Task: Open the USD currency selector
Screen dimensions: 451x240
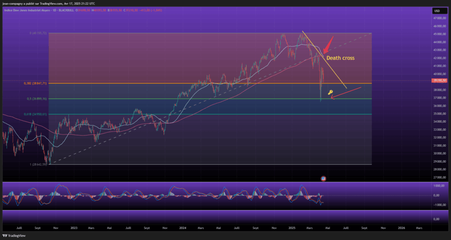Action: coord(437,11)
